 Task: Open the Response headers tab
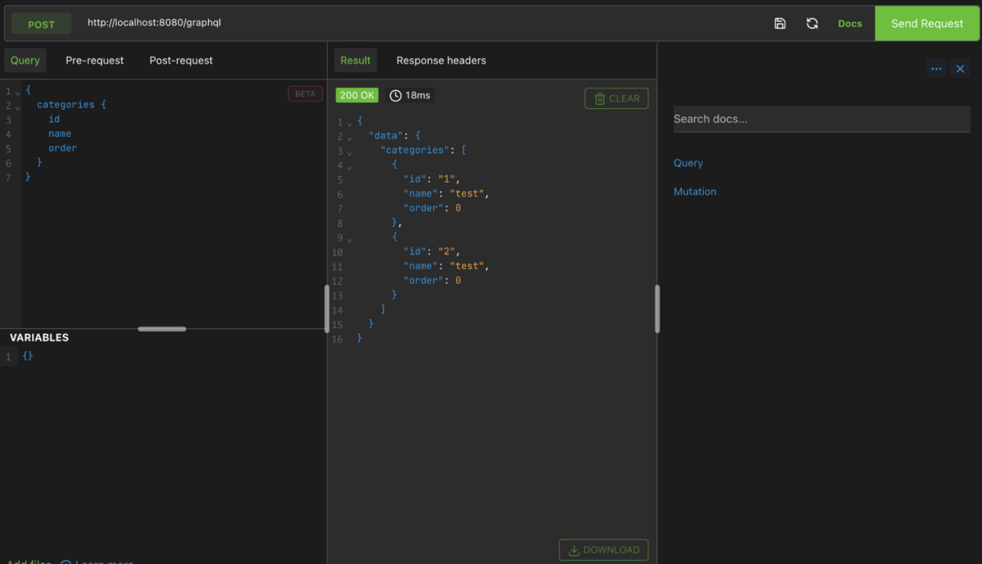point(441,60)
